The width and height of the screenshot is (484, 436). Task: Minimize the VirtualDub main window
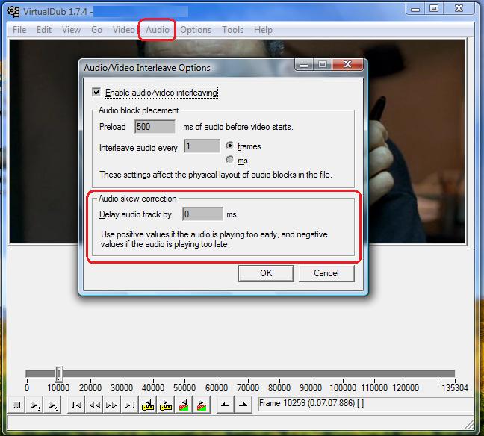415,8
